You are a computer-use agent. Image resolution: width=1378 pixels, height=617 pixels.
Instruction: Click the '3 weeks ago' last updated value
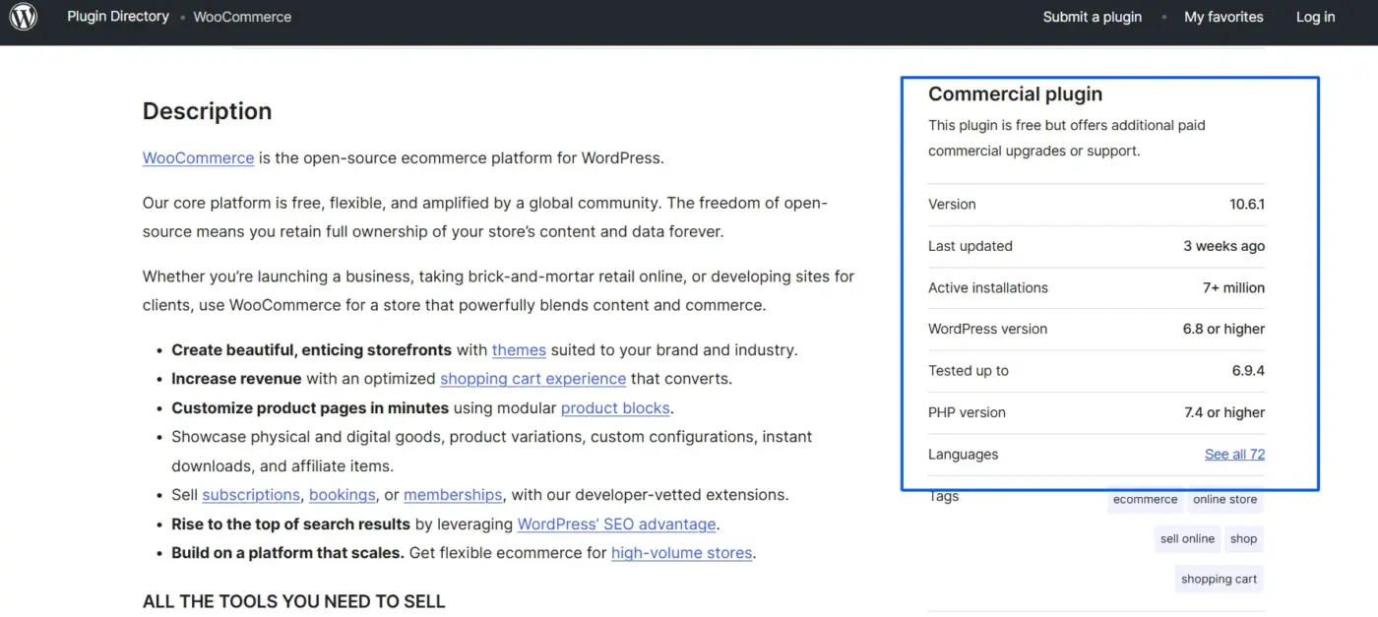coord(1223,246)
